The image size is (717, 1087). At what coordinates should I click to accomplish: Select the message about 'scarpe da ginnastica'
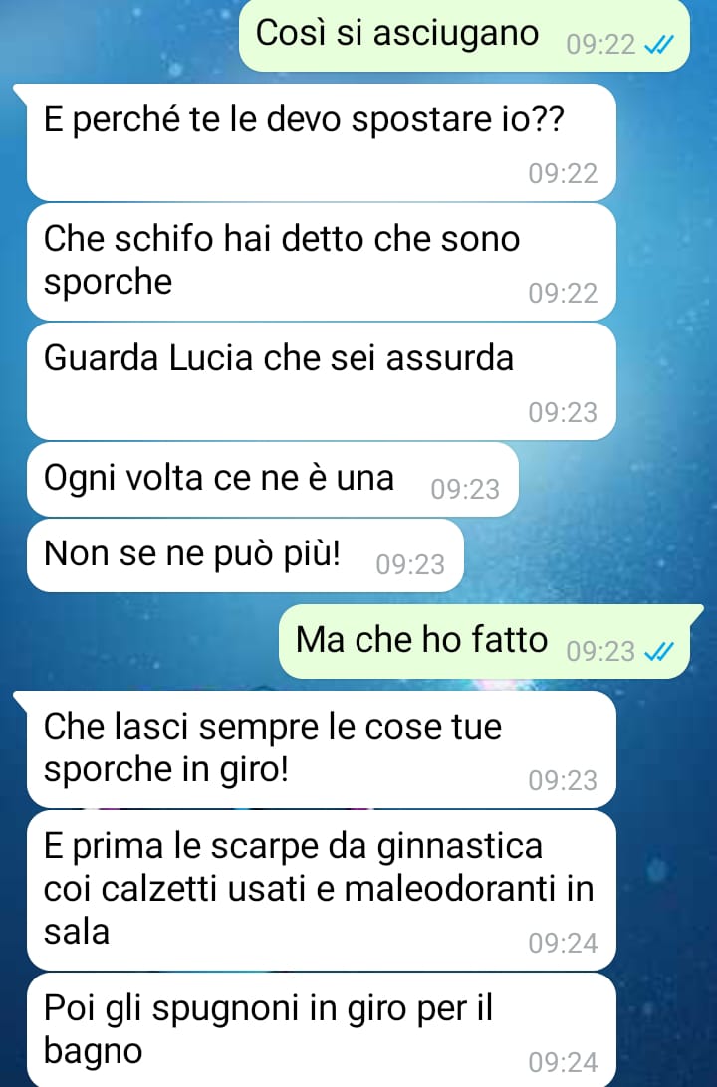pyautogui.click(x=321, y=890)
